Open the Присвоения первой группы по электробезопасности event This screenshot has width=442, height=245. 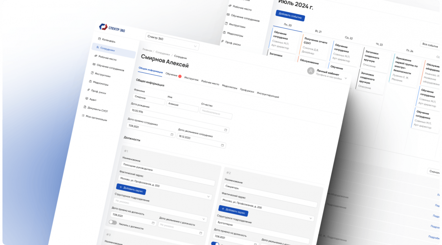tap(406, 70)
